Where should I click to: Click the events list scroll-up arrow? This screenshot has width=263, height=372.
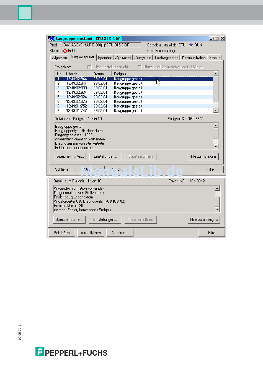pyautogui.click(x=216, y=74)
